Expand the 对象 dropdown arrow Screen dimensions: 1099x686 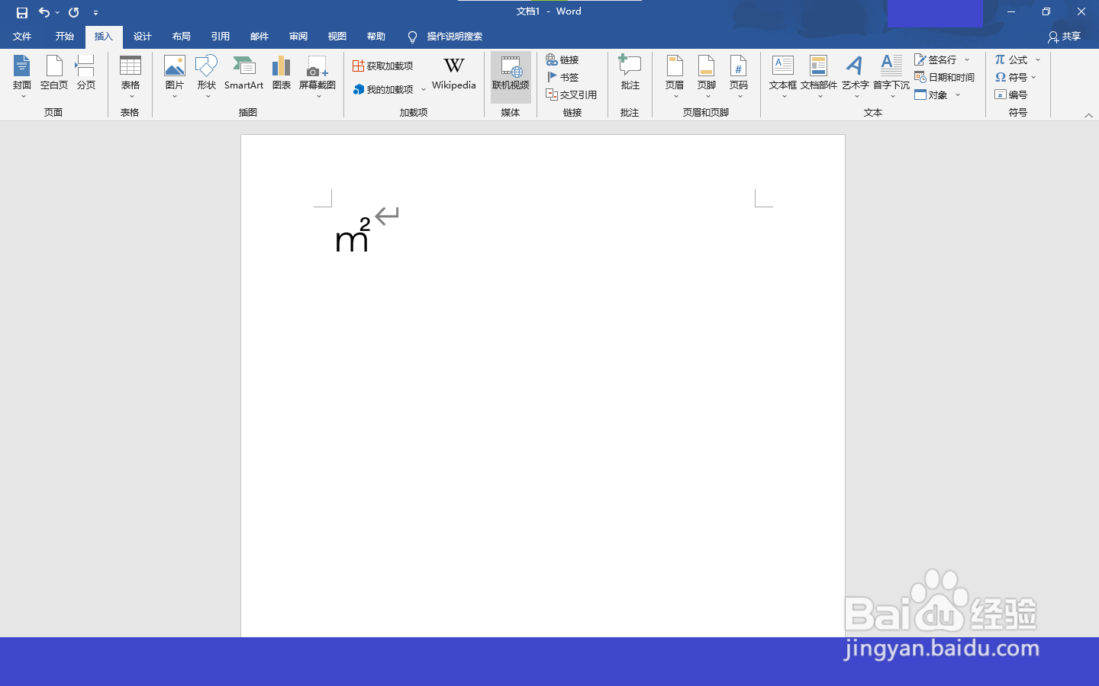point(958,95)
